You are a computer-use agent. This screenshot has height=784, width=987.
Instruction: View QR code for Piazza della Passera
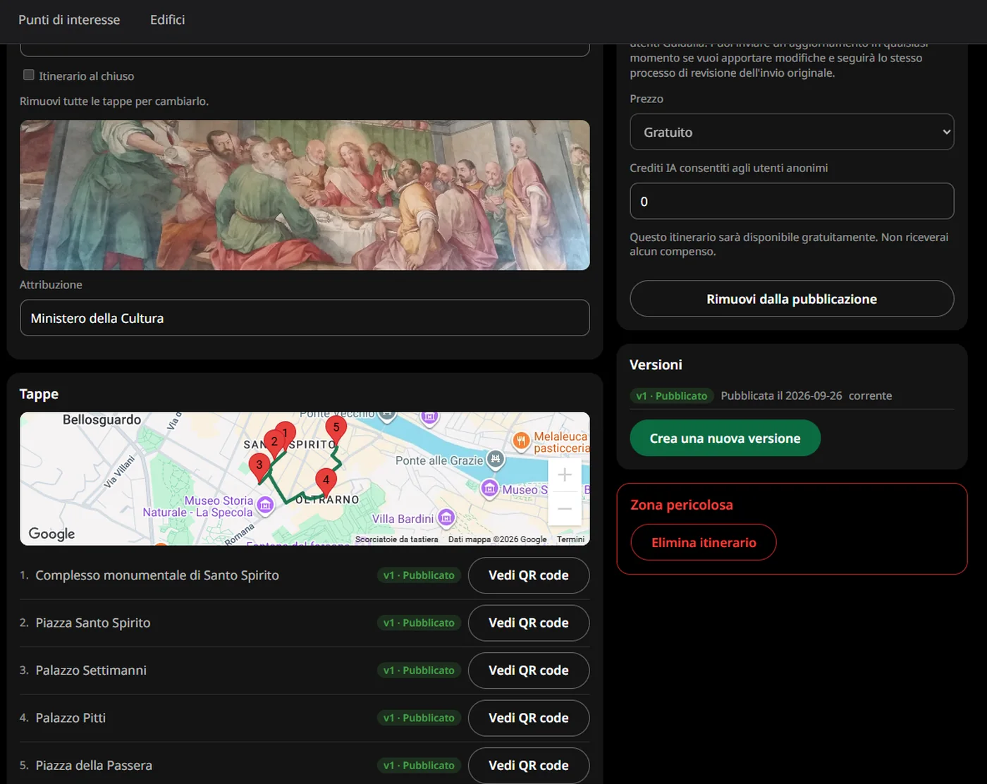[x=529, y=765]
